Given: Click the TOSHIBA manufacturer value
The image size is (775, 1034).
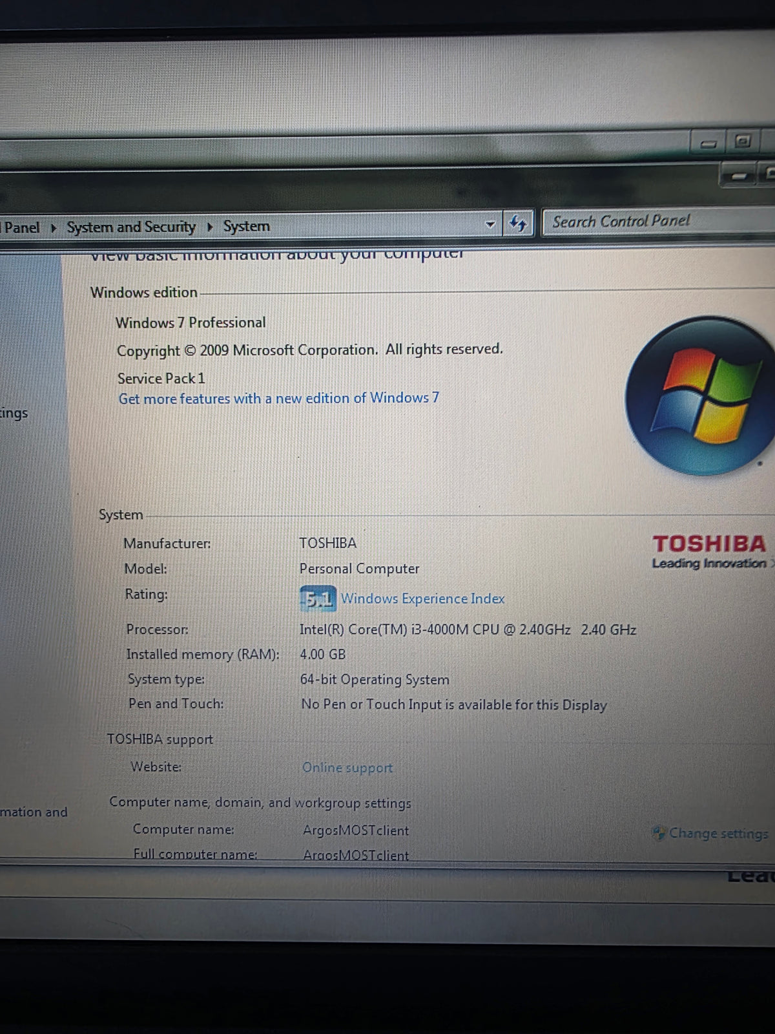Looking at the screenshot, I should click(327, 543).
